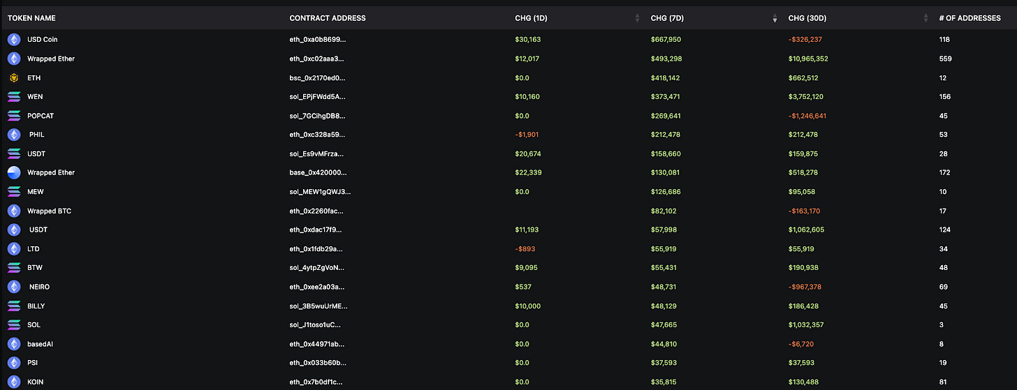Click the 30D change value -$1,246,641

pyautogui.click(x=807, y=116)
